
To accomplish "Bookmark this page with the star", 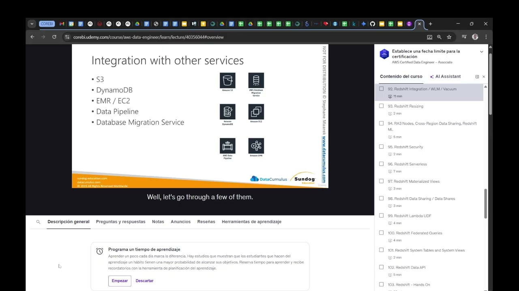I will (x=449, y=37).
